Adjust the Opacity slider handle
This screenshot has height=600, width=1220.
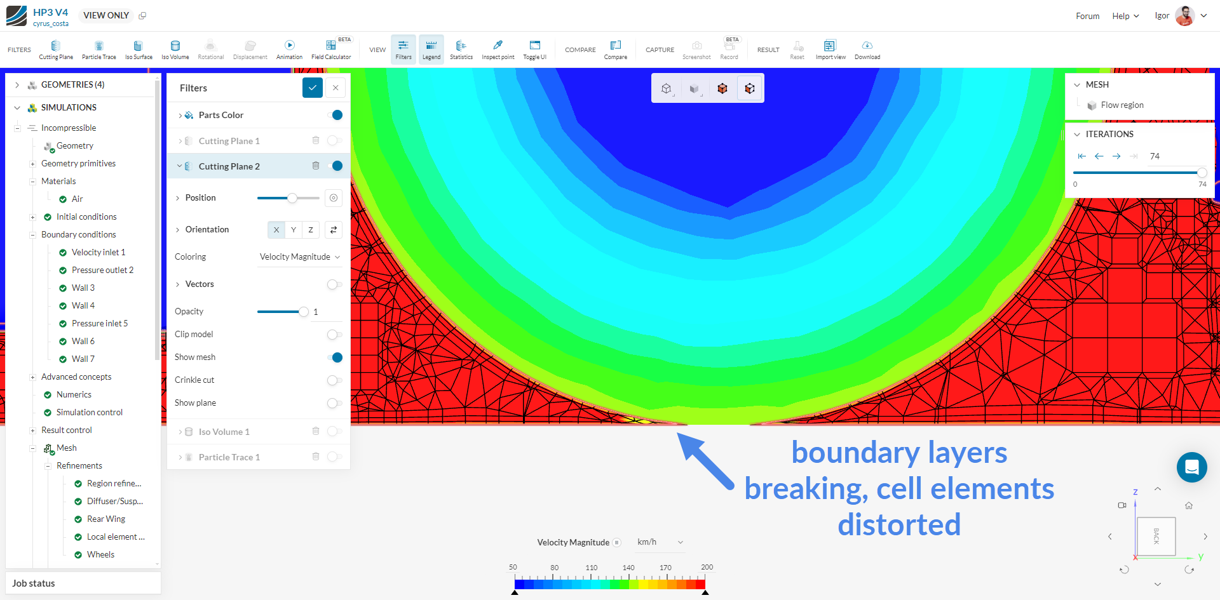coord(304,312)
